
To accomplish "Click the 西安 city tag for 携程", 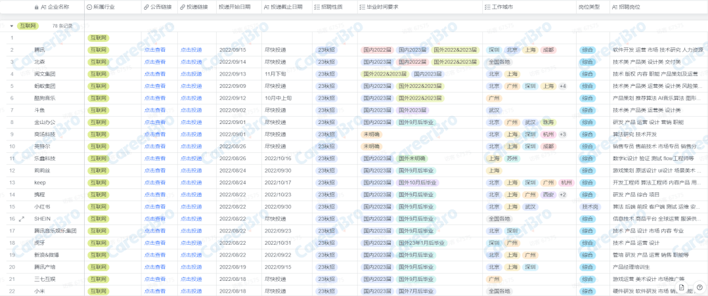I will pyautogui.click(x=548, y=194).
